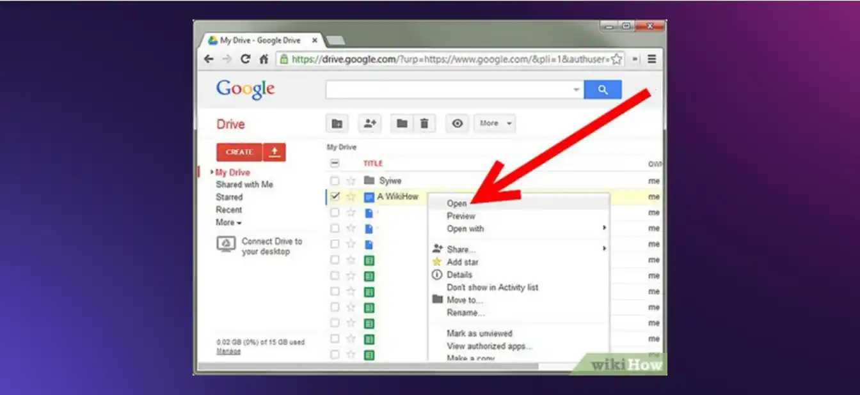
Task: Click the Syiwe folder icon
Action: tap(369, 180)
